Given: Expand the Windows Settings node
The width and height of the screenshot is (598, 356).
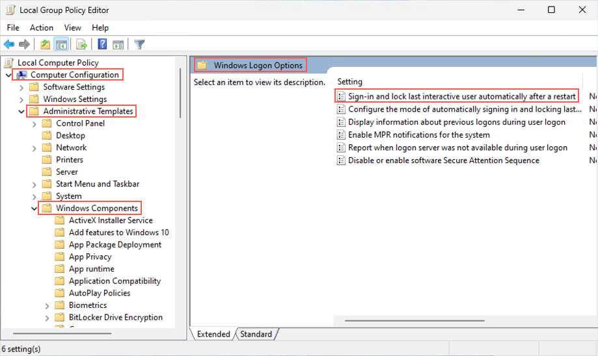Looking at the screenshot, I should 21,100.
